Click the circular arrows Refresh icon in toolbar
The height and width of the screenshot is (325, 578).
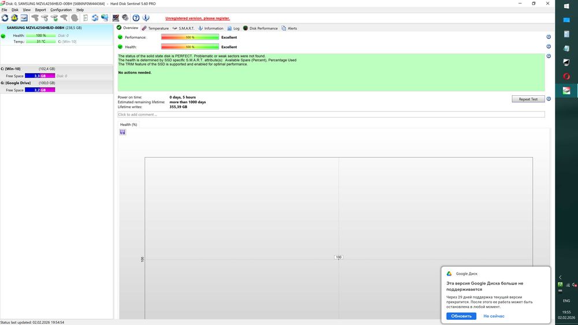[5, 18]
